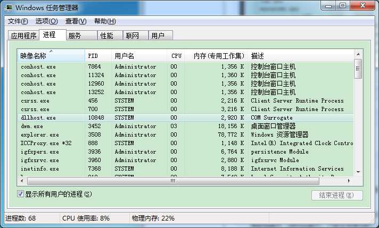Minimize the Task Manager window
379x228 pixels.
pyautogui.click(x=328, y=6)
